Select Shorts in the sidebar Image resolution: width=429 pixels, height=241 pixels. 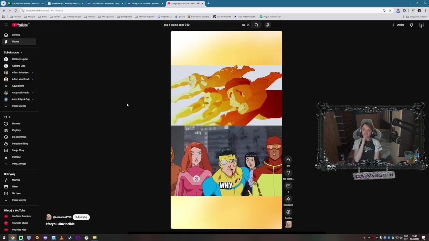tap(19, 42)
